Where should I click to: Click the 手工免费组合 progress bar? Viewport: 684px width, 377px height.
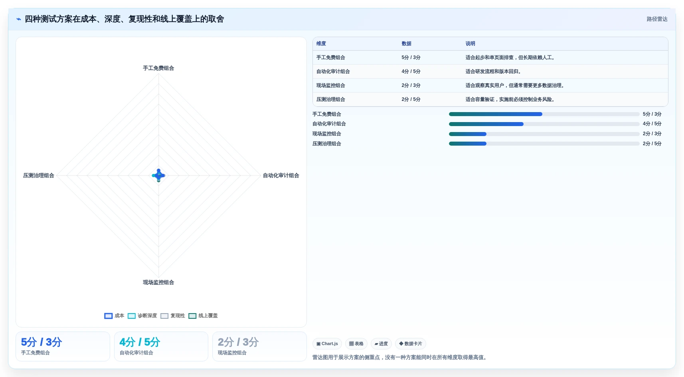(544, 114)
